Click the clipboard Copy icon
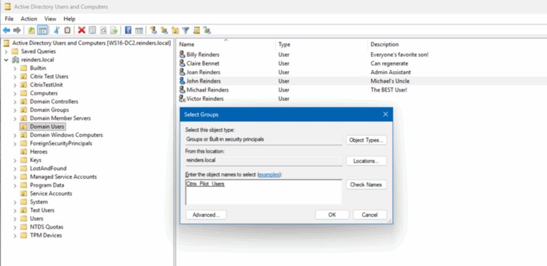 point(67,30)
